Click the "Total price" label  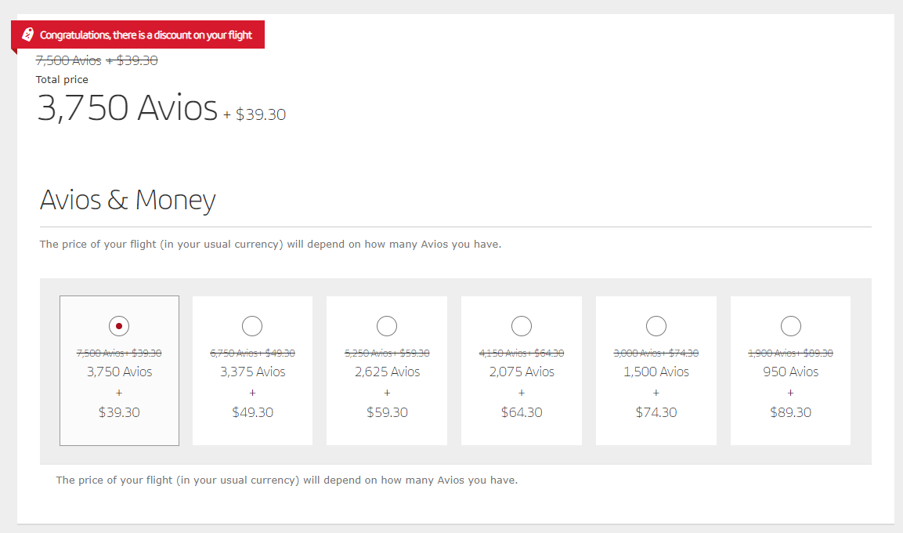[x=62, y=79]
